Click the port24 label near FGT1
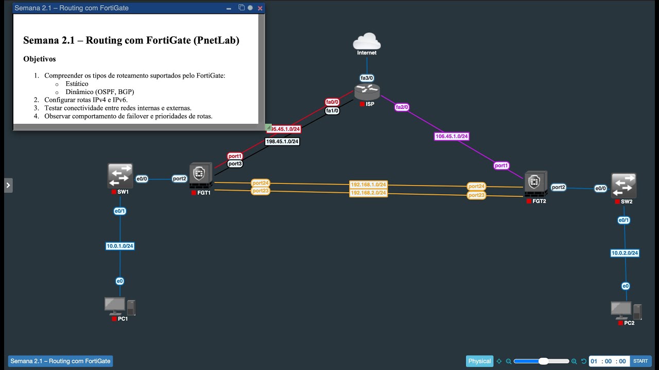The image size is (659, 370). 261,183
